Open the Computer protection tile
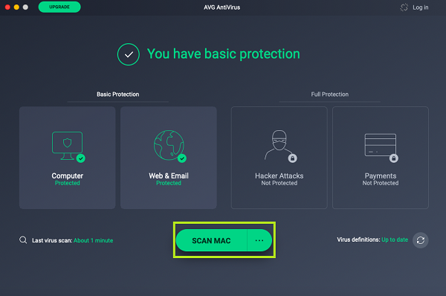This screenshot has height=296, width=446. click(x=68, y=158)
